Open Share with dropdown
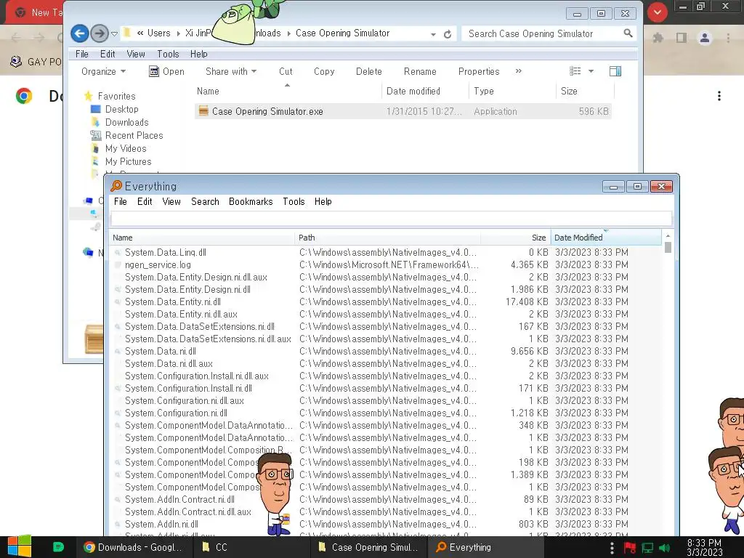The height and width of the screenshot is (558, 744). [231, 71]
